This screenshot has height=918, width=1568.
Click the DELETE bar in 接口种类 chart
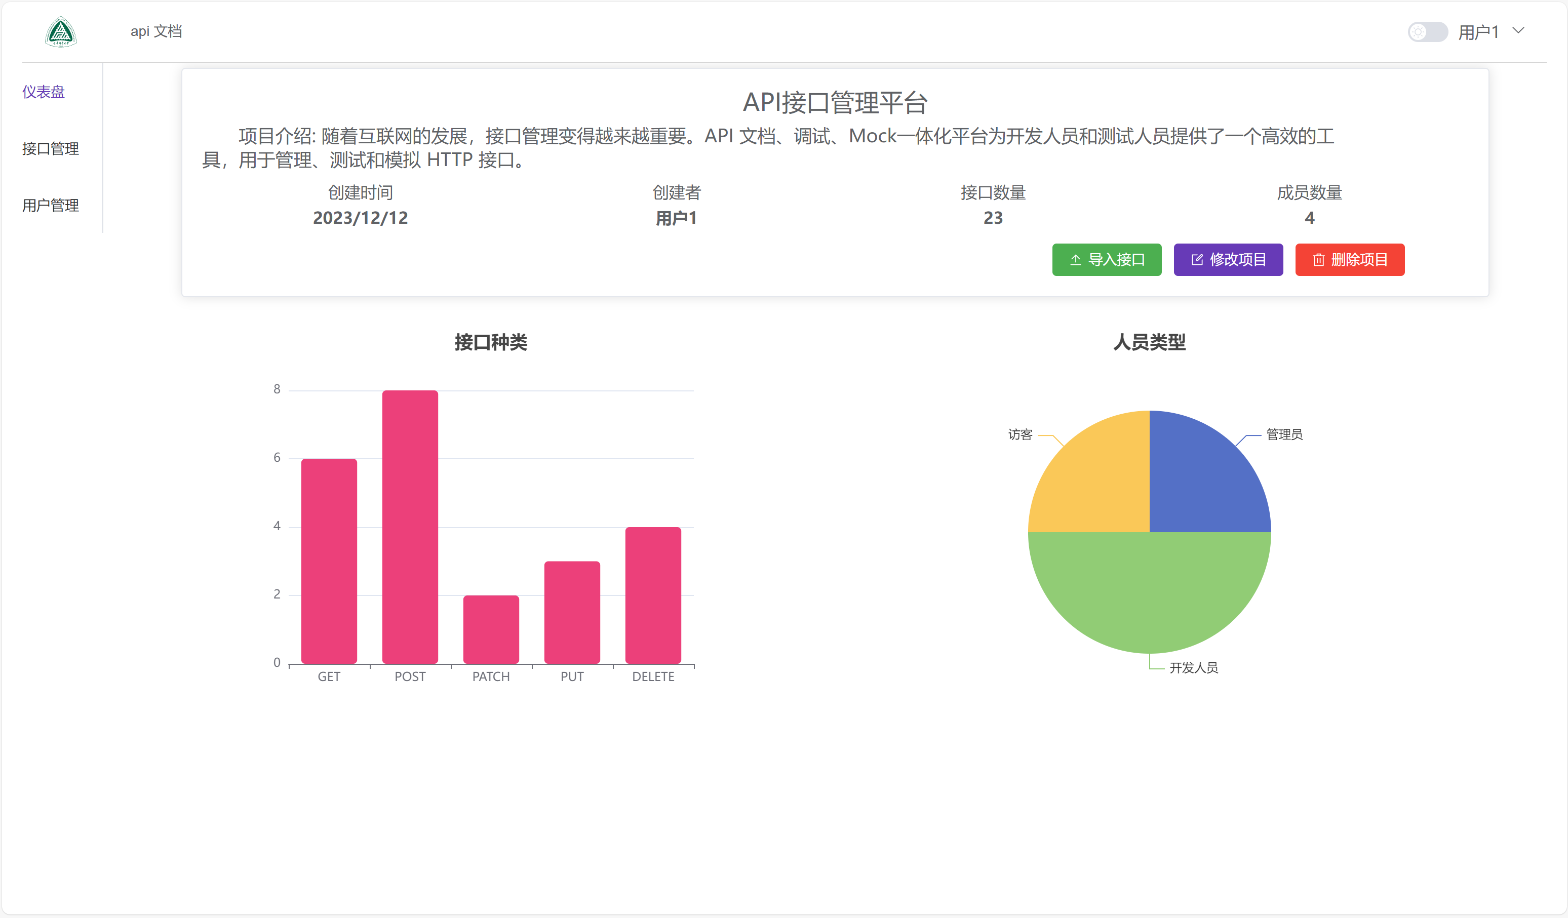point(653,596)
